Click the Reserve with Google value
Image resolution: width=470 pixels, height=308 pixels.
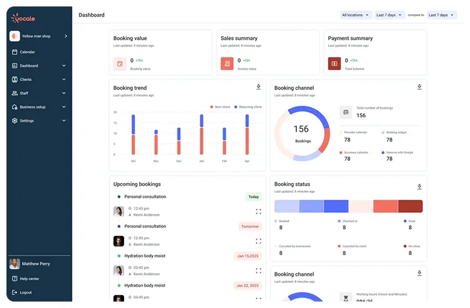[389, 159]
